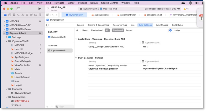Go back with the left chevron
Viewport: 206px width, 111px height.
pos(53,15)
